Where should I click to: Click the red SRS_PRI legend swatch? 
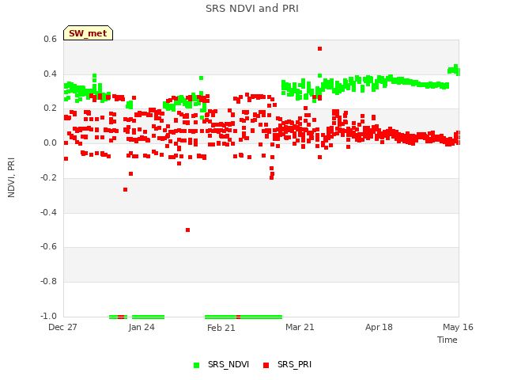pos(266,365)
